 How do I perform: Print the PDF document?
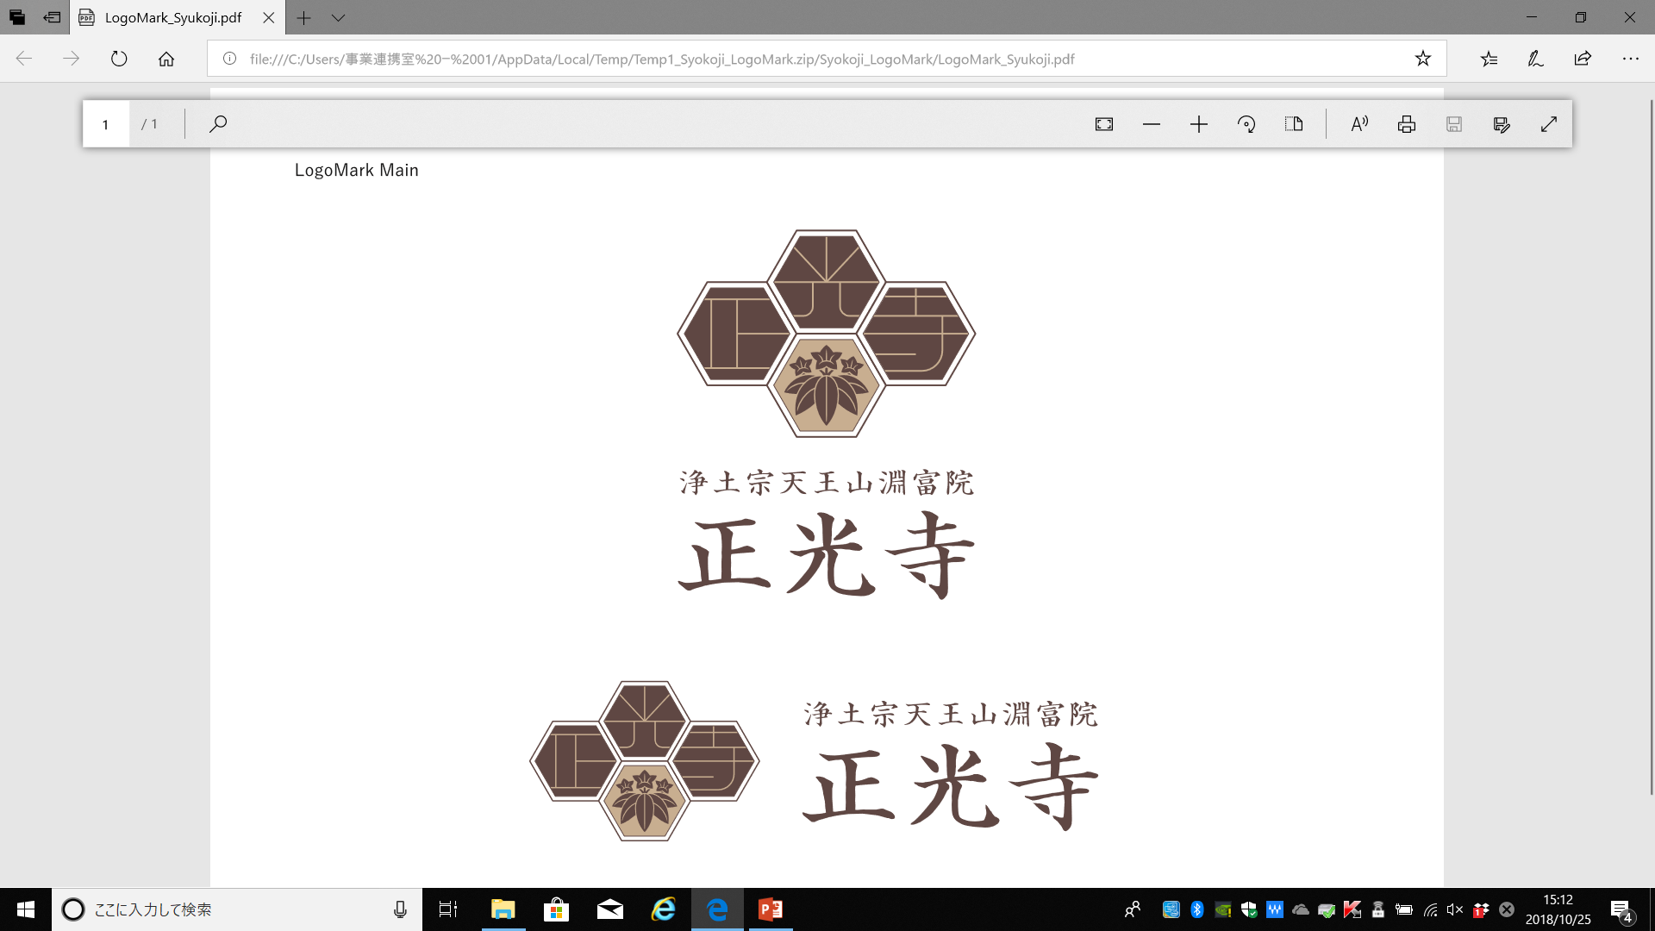point(1407,124)
